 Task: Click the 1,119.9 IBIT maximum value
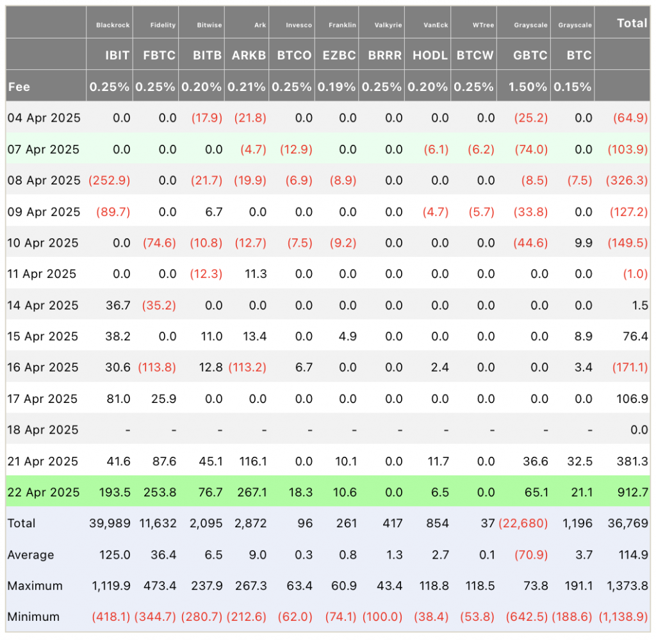point(111,586)
